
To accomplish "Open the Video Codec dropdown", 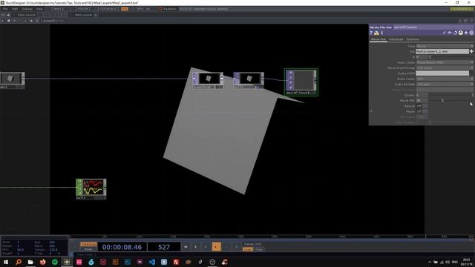I will pos(445,62).
